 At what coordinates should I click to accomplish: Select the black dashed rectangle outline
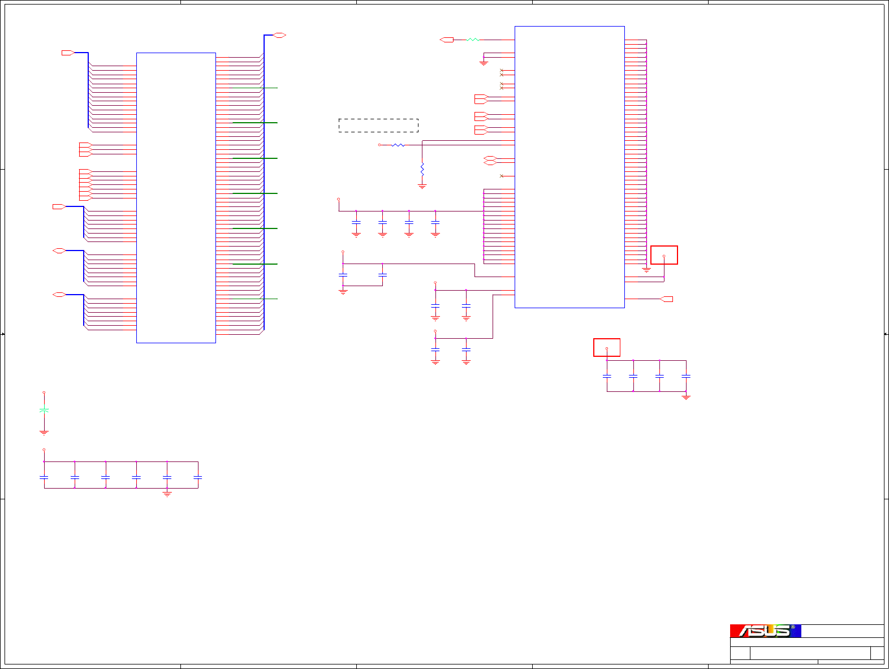click(378, 126)
